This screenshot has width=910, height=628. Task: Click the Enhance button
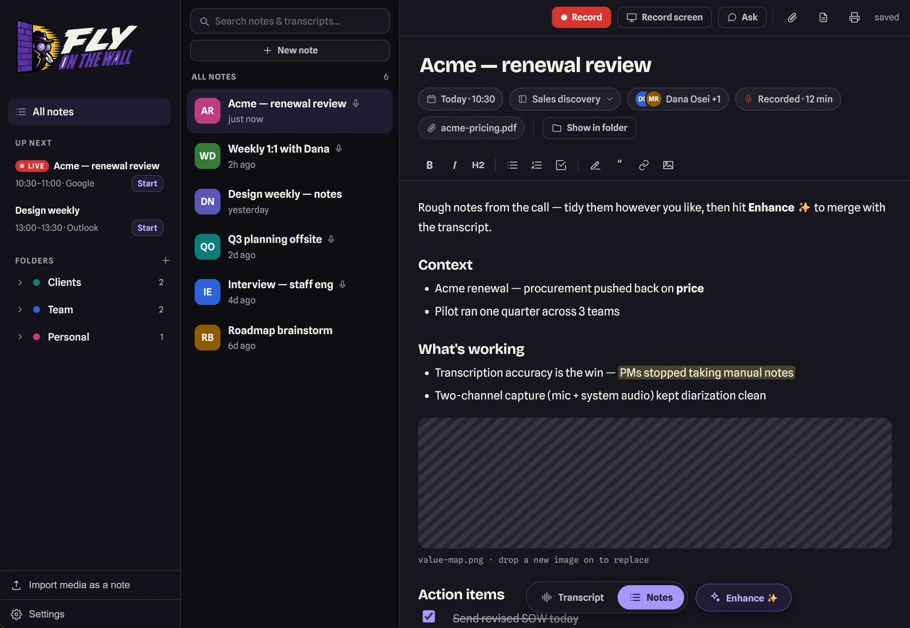pos(743,598)
